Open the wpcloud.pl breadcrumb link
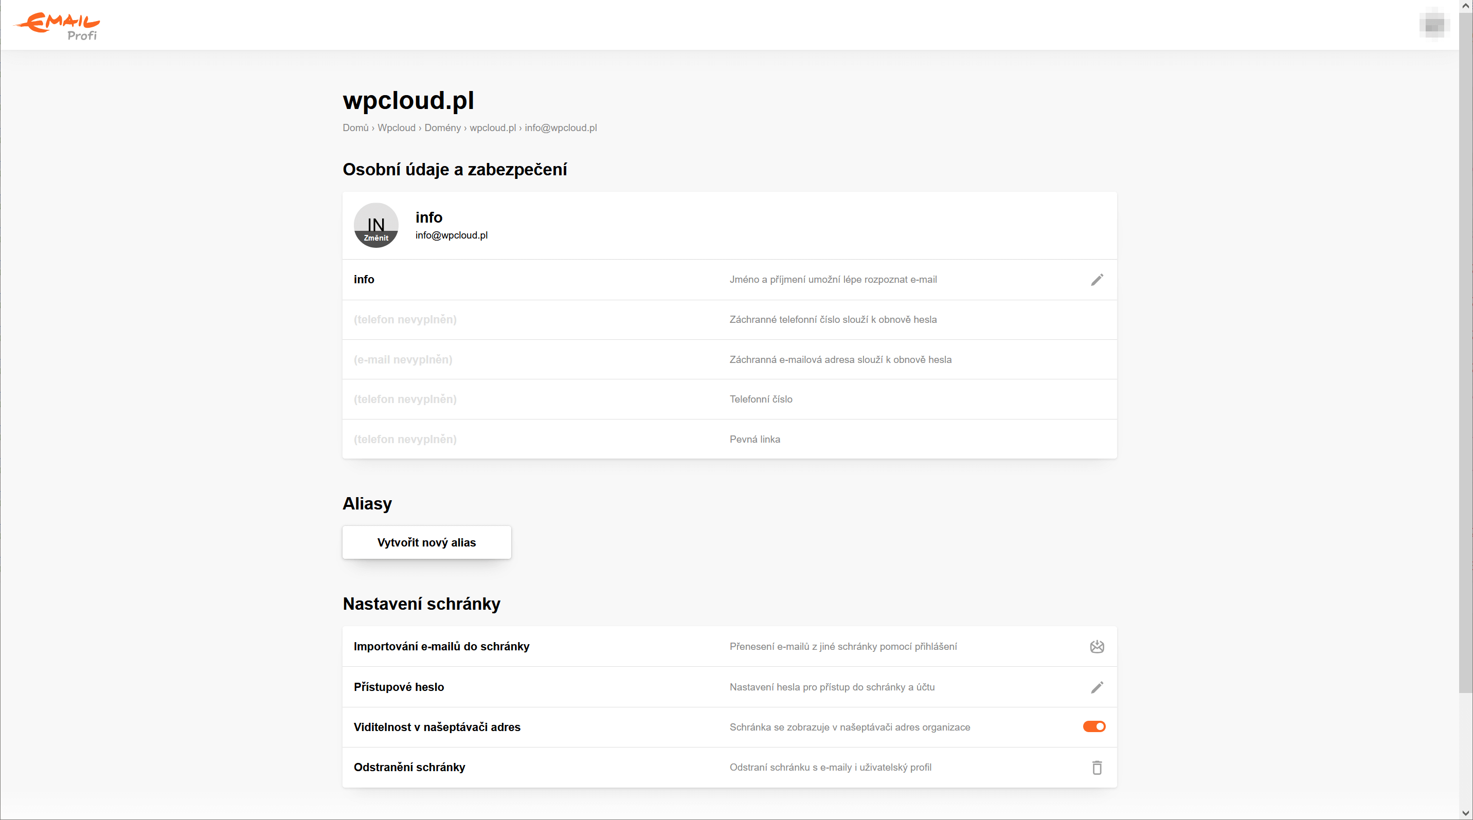 (x=492, y=127)
